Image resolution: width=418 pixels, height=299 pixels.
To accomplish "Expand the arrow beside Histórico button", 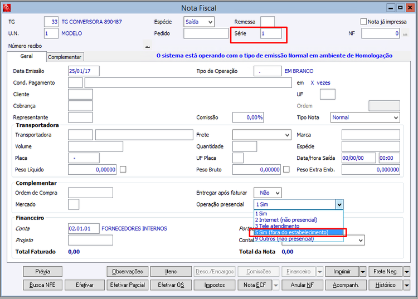I will click(x=407, y=285).
